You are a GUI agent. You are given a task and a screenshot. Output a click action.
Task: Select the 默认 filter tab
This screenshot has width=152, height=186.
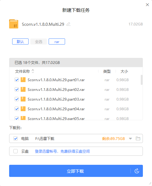(x=20, y=42)
